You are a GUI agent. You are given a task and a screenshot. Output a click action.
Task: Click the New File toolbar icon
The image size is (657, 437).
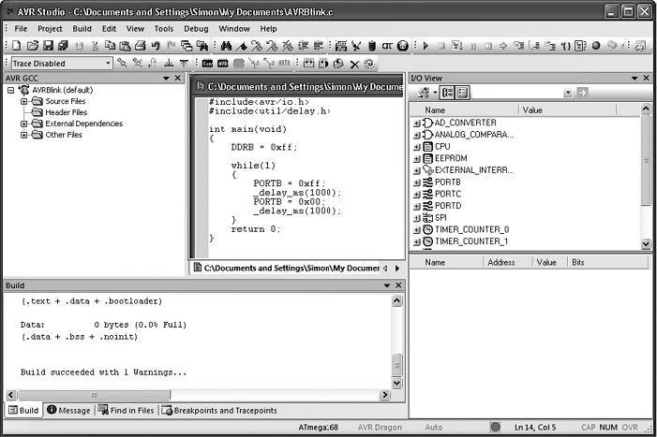coord(16,45)
